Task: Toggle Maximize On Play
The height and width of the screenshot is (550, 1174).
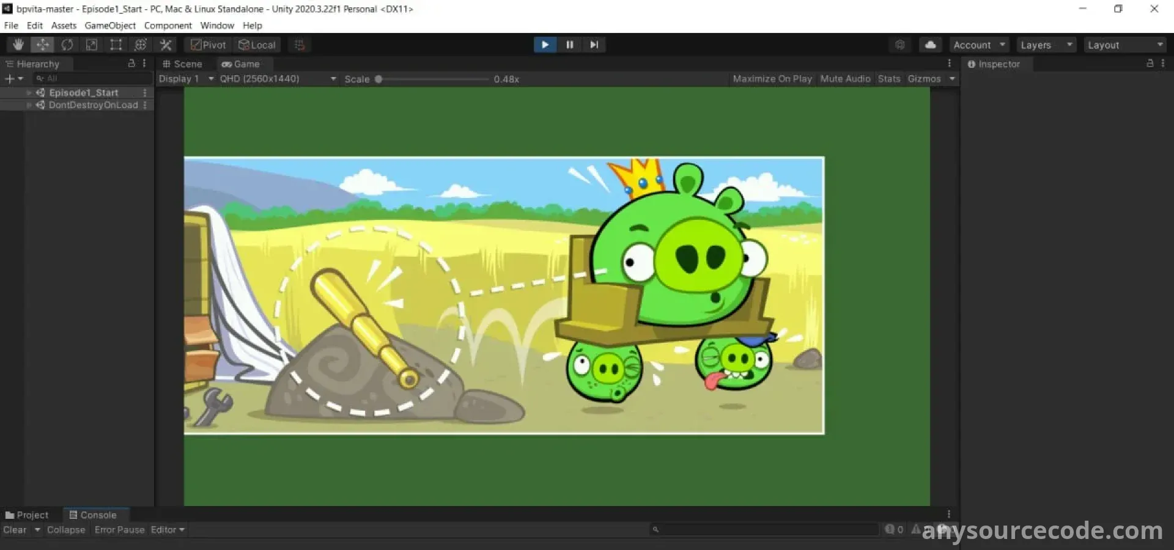Action: (772, 79)
